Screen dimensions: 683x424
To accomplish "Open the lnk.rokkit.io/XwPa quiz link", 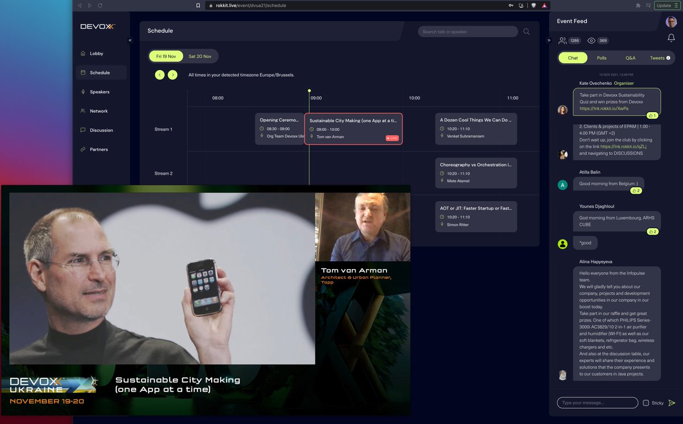I will [604, 108].
